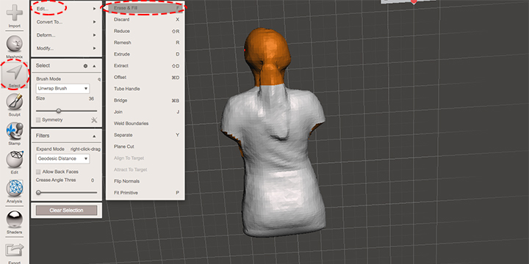
Task: Activate the Select tool
Action: [15, 75]
